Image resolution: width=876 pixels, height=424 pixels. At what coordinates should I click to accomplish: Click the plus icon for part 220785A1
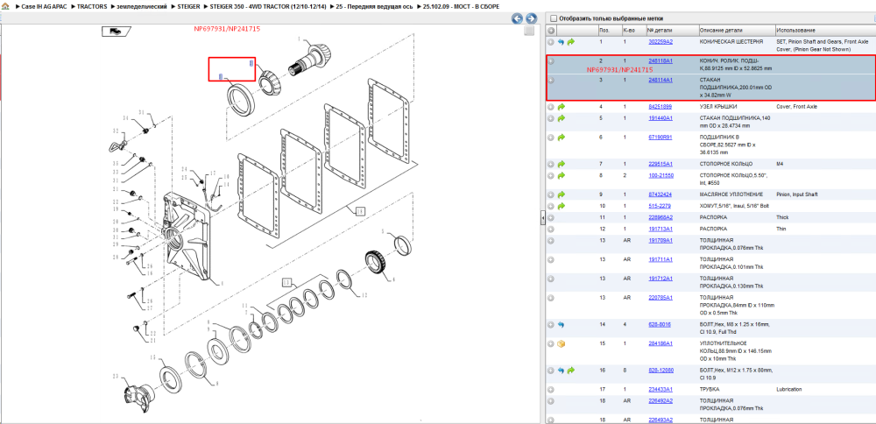[x=551, y=297]
